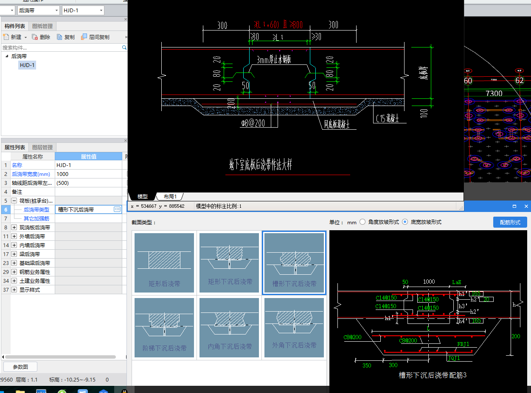The image size is (531, 393).
Task: Open the 新建 dropdown arrow
Action: tap(25, 37)
